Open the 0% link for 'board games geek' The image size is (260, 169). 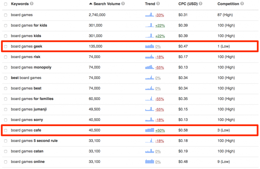[158, 46]
